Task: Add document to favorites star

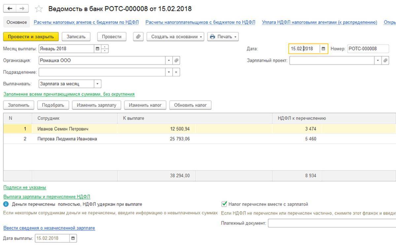Action: point(39,9)
